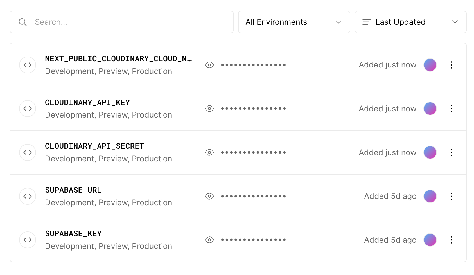This screenshot has height=275, width=474.
Task: Select the CLOUDINARY_API_SECRET variable name
Action: coord(94,146)
